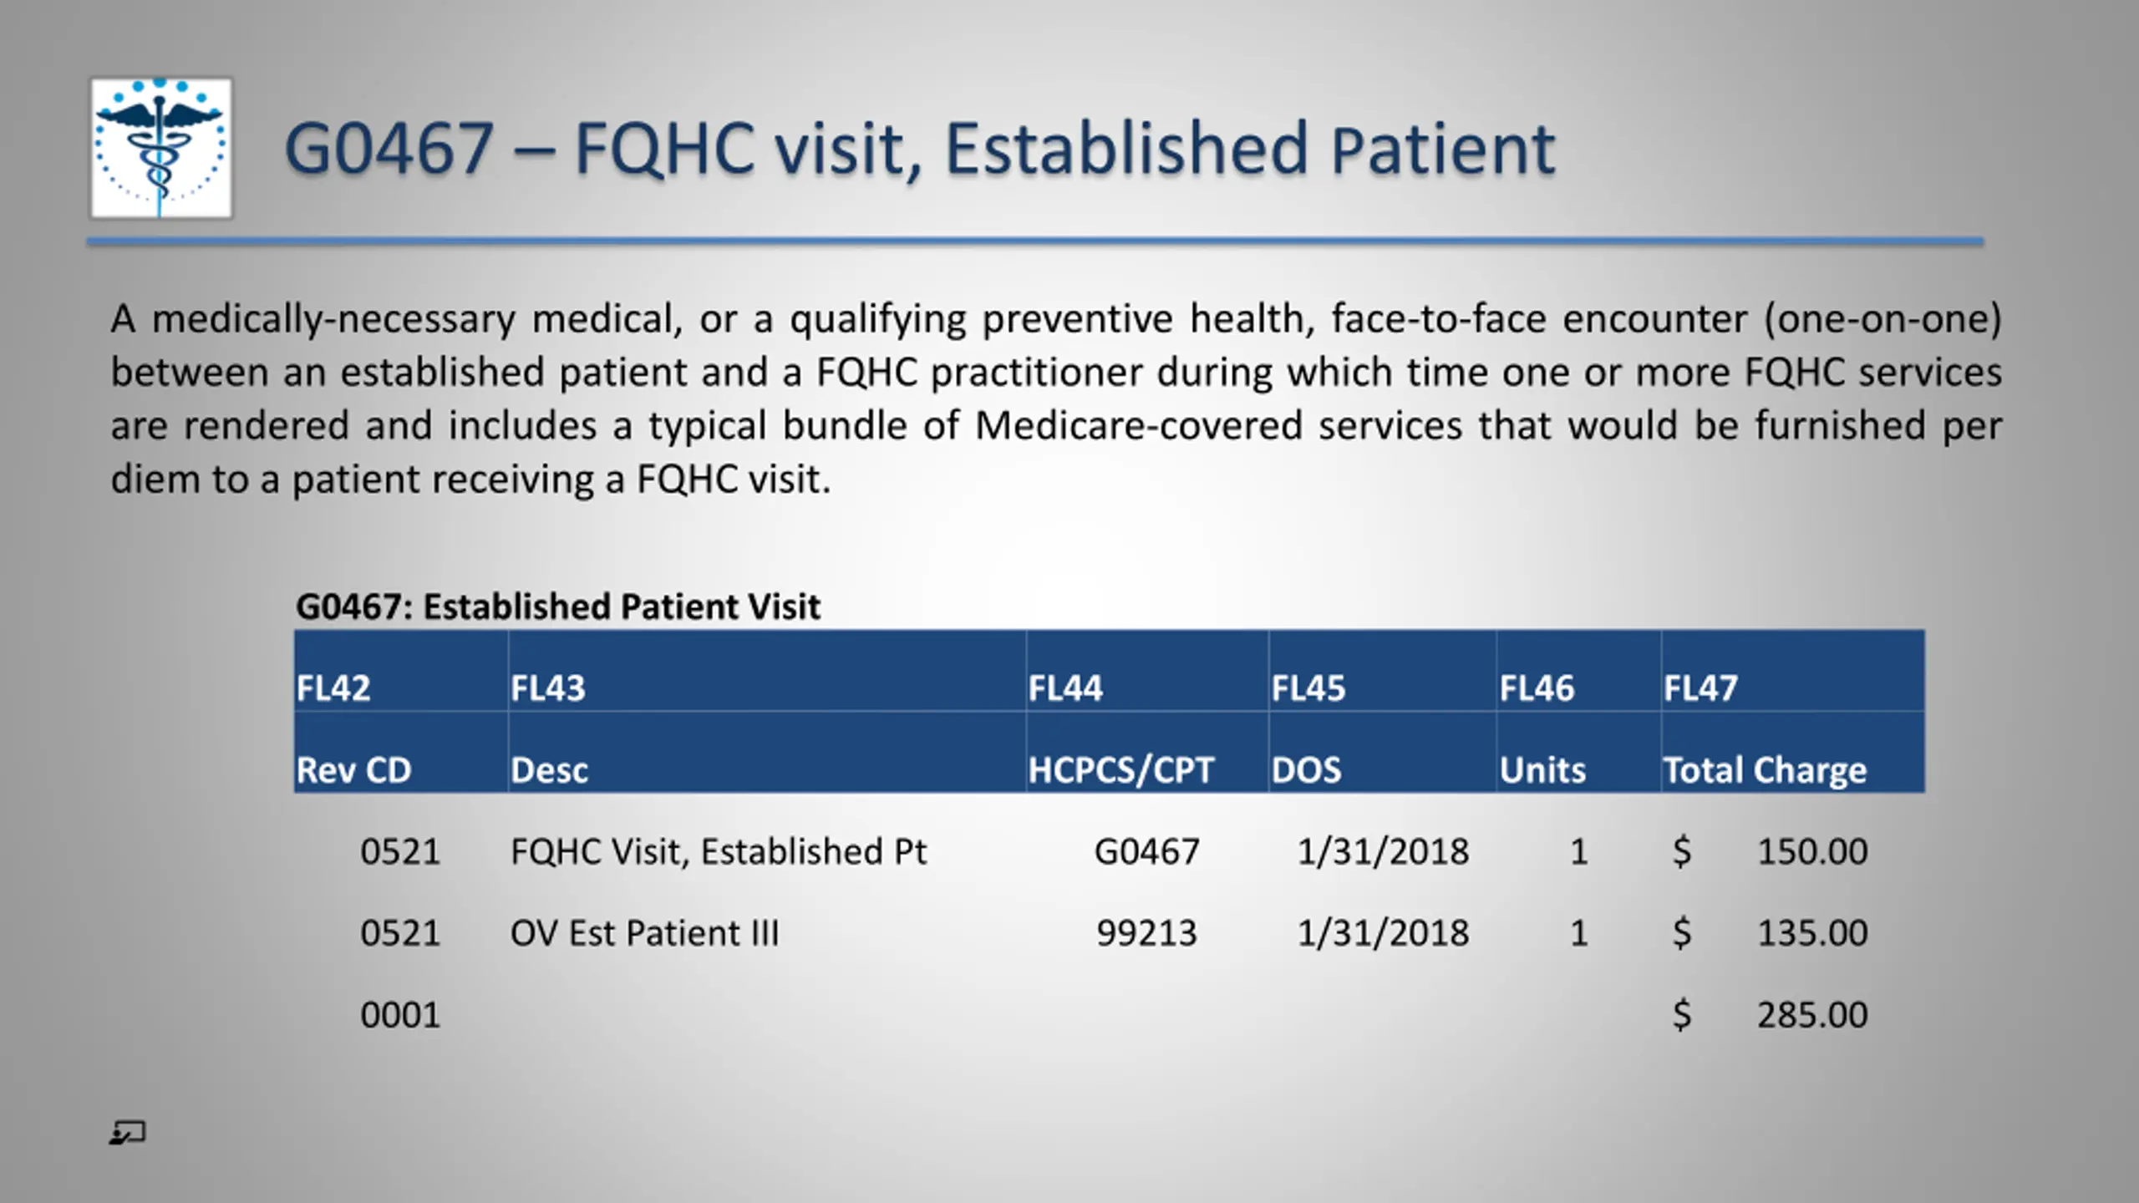The width and height of the screenshot is (2139, 1203).
Task: Click the OV Est Patient III description
Action: point(644,932)
